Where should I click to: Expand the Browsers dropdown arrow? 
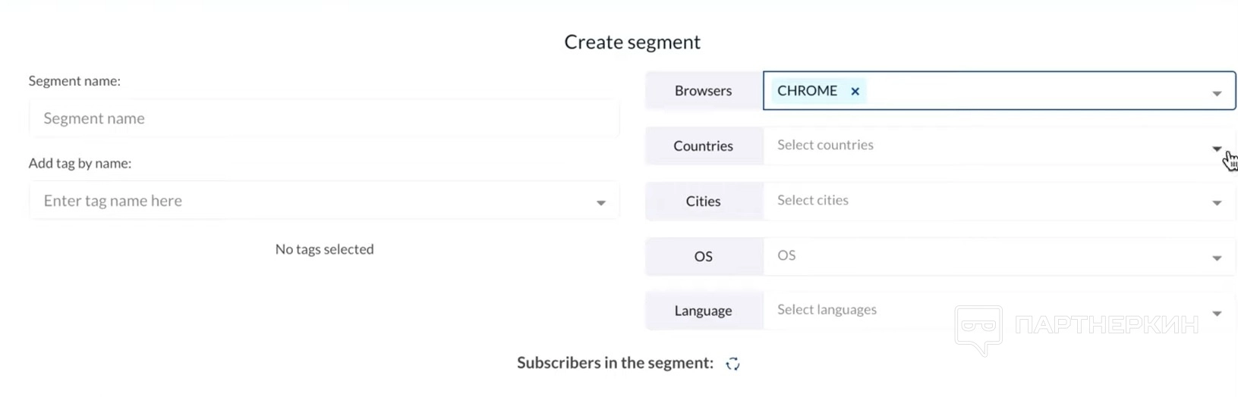(x=1217, y=93)
